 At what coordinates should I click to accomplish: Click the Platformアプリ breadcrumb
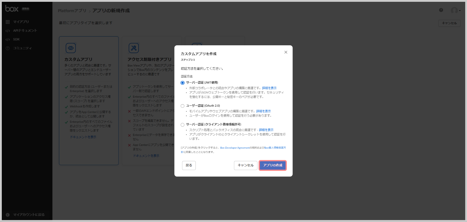pyautogui.click(x=72, y=11)
